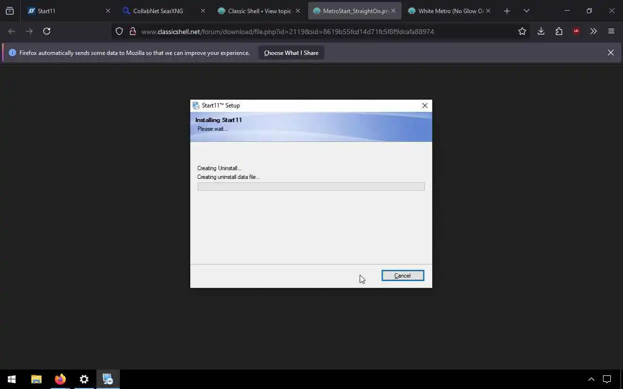The height and width of the screenshot is (389, 623).
Task: Click the tracking protection shield icon
Action: (119, 31)
